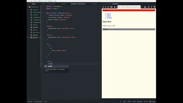The image size is (183, 103).
Task: Open _base.scss in the project tree
Action: [35, 15]
